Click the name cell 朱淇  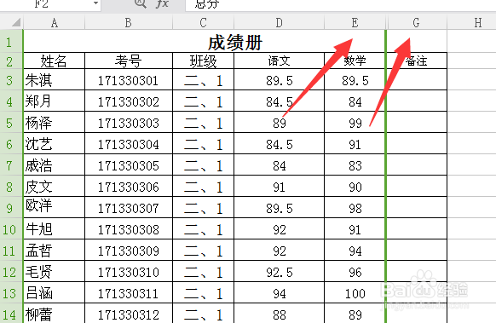tap(54, 80)
